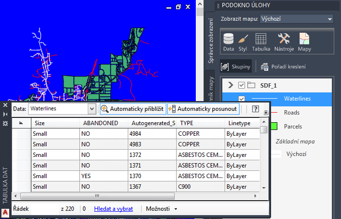Click the Linetype column header
The height and width of the screenshot is (219, 341).
pyautogui.click(x=242, y=123)
